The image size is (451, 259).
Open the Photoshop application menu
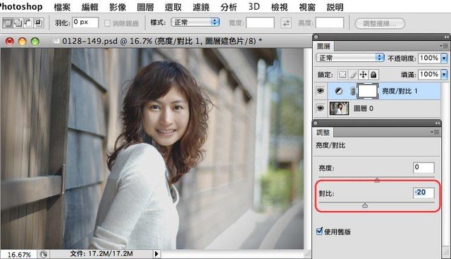[20, 6]
